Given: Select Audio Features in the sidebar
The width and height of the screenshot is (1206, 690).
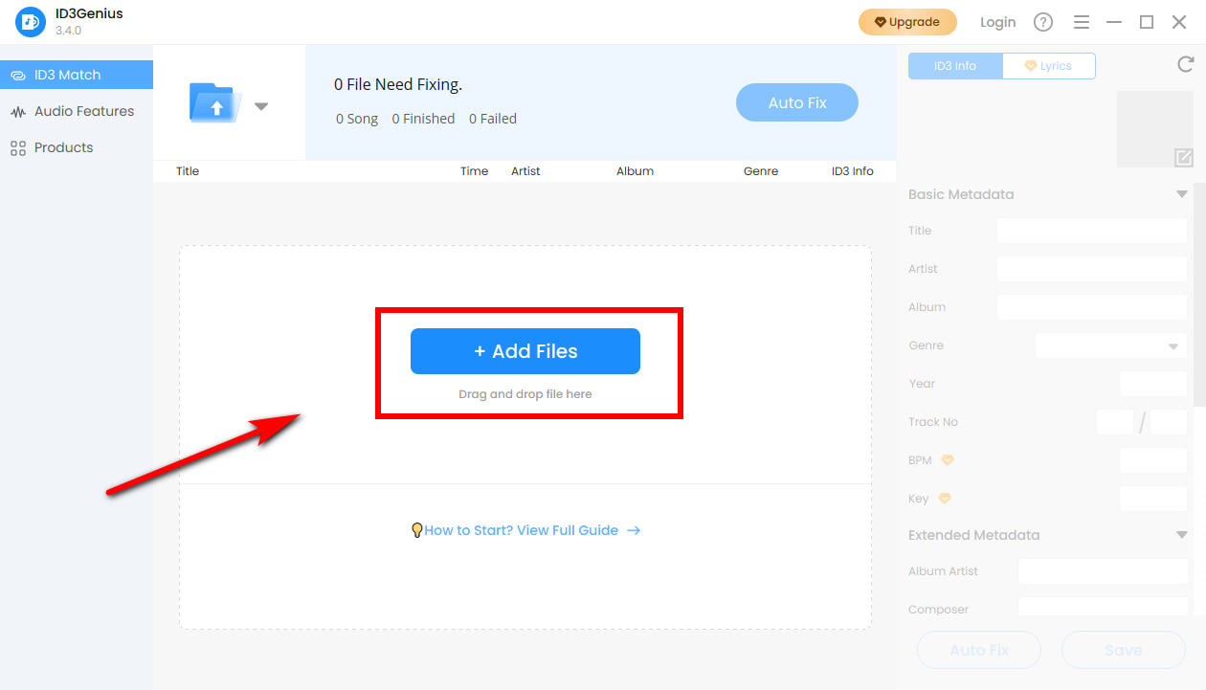Looking at the screenshot, I should [x=83, y=111].
